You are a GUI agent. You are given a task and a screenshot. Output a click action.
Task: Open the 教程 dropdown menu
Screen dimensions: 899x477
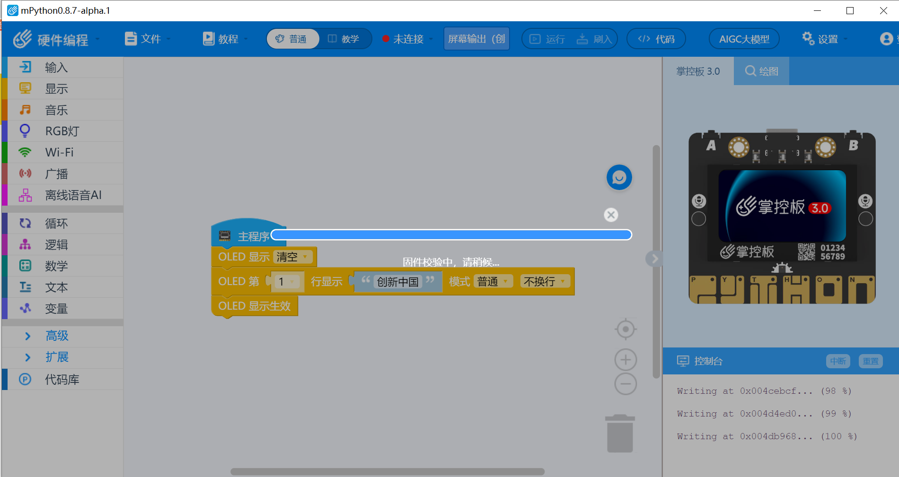(x=225, y=39)
